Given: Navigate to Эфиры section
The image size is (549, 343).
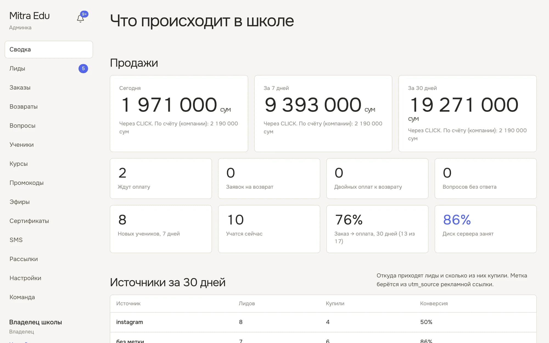Looking at the screenshot, I should point(49,202).
